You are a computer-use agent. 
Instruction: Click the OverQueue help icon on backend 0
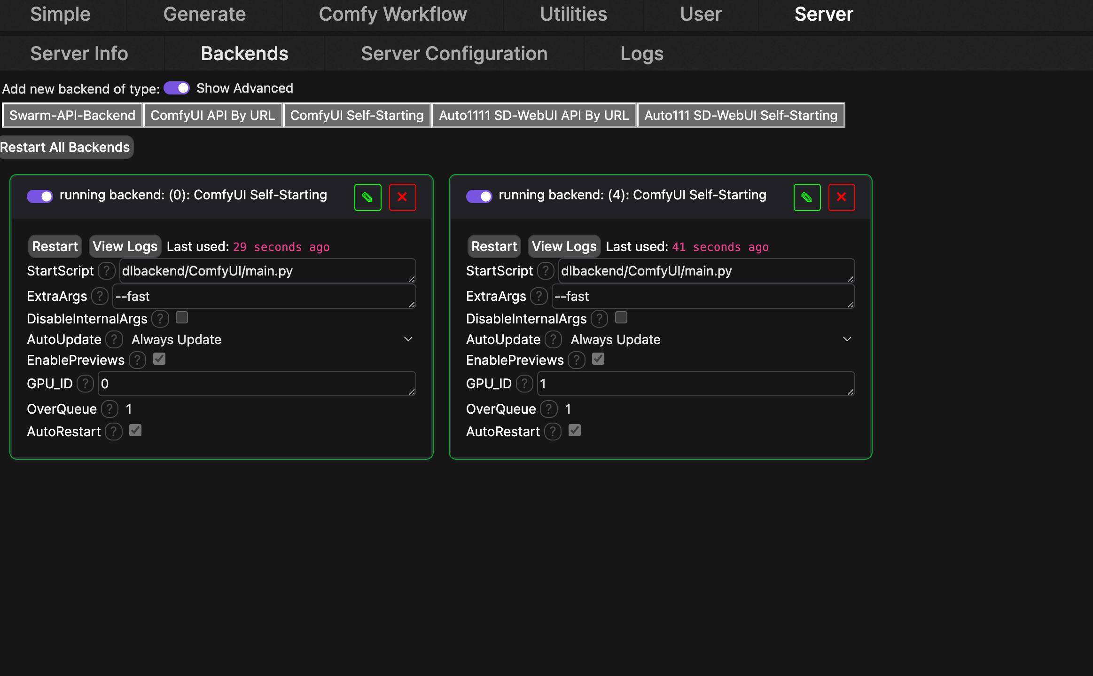pyautogui.click(x=109, y=409)
